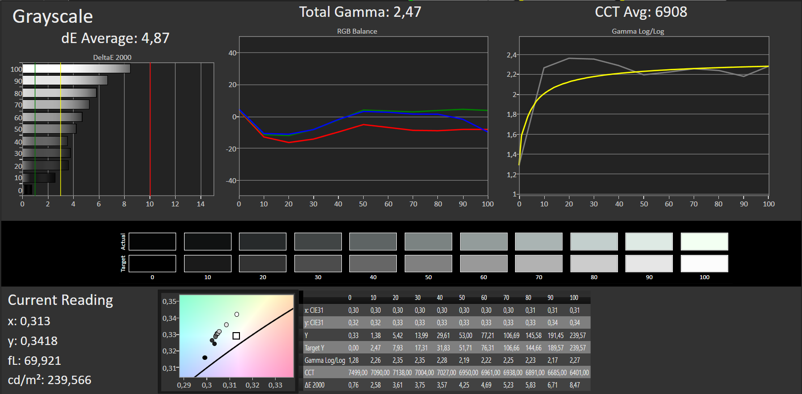Click ΔE 2000 cell '5,83'

(530, 385)
